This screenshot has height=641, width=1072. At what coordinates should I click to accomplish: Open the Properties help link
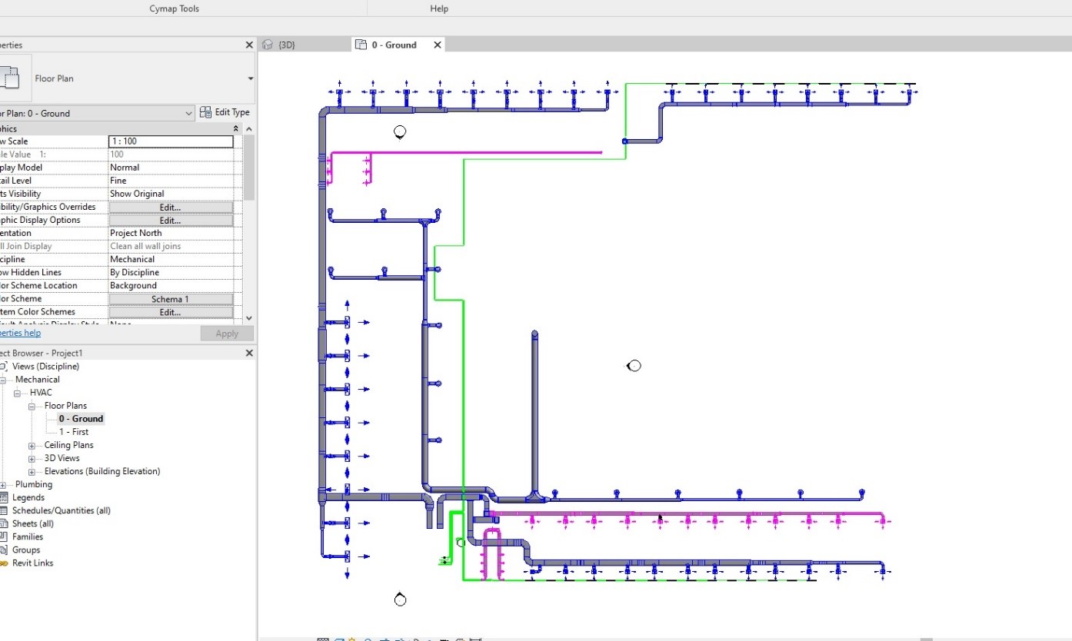pos(20,334)
